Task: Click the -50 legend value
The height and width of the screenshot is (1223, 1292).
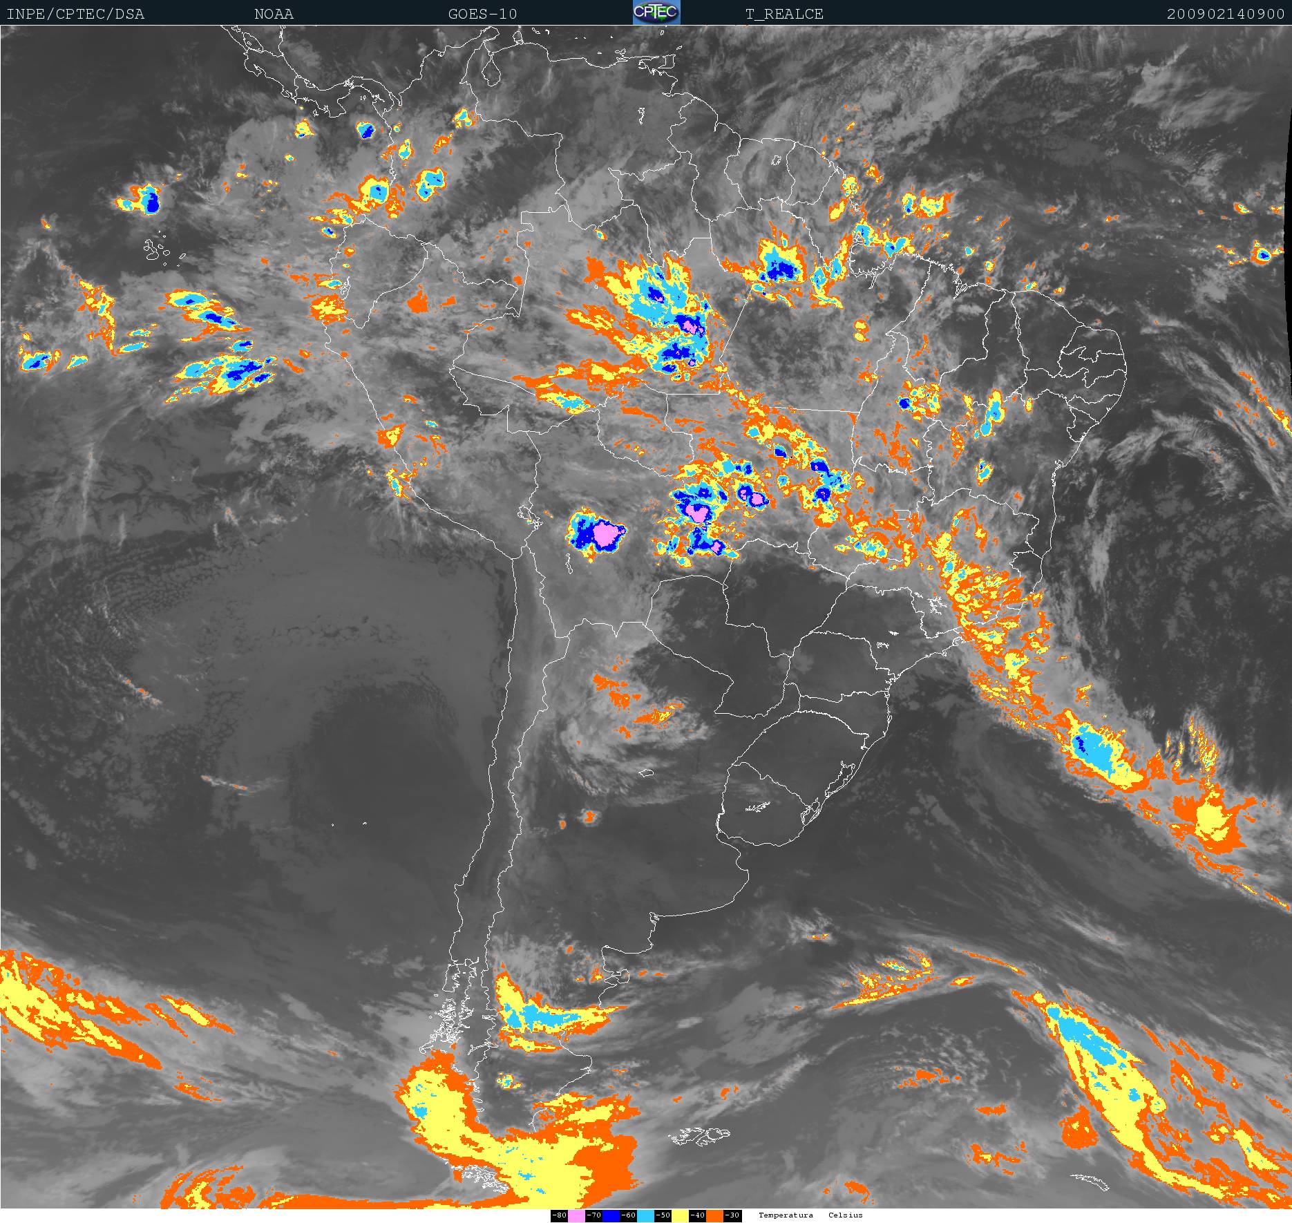Action: 663,1215
